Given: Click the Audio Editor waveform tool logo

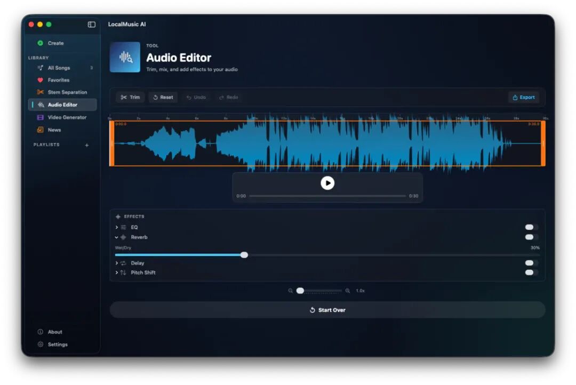Looking at the screenshot, I should (x=125, y=57).
